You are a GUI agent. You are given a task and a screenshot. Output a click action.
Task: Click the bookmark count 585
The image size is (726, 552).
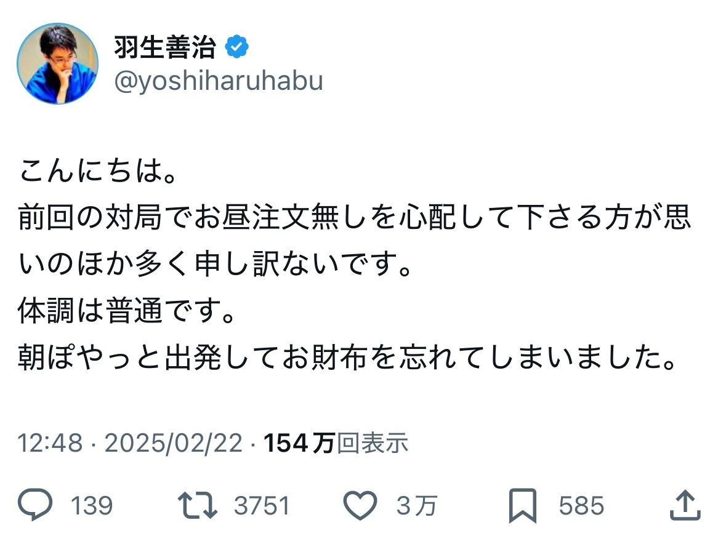581,506
